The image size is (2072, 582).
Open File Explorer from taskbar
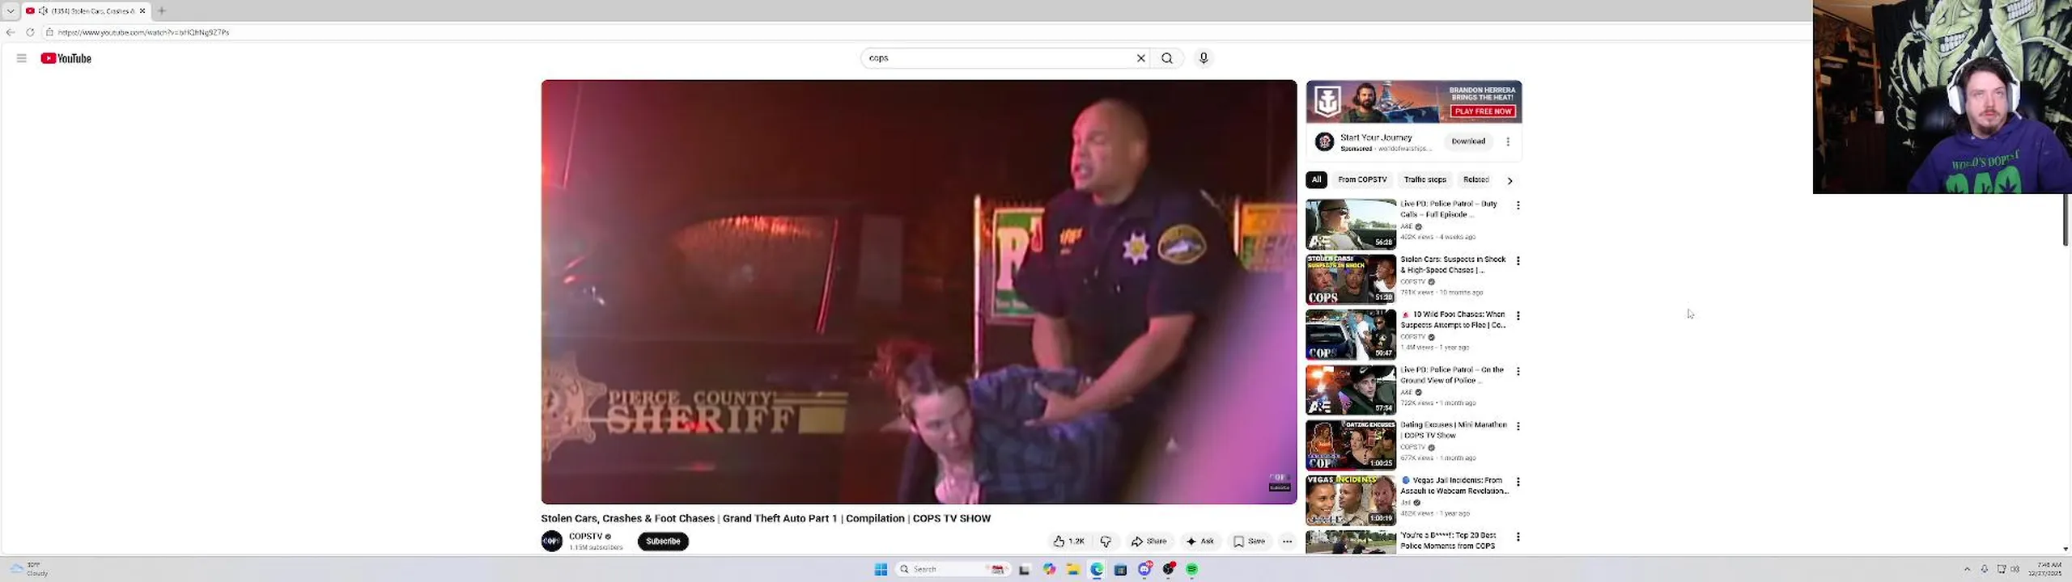pos(1072,569)
